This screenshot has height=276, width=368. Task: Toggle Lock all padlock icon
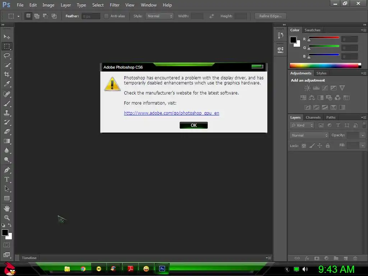click(328, 146)
